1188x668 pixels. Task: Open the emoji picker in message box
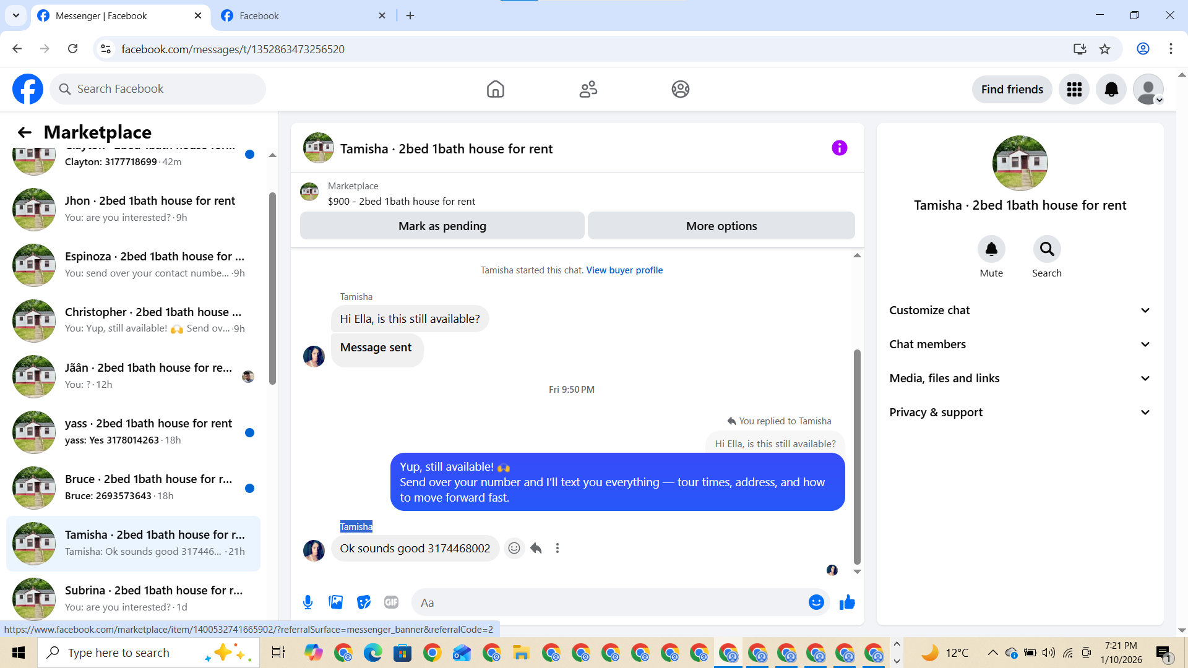point(816,602)
